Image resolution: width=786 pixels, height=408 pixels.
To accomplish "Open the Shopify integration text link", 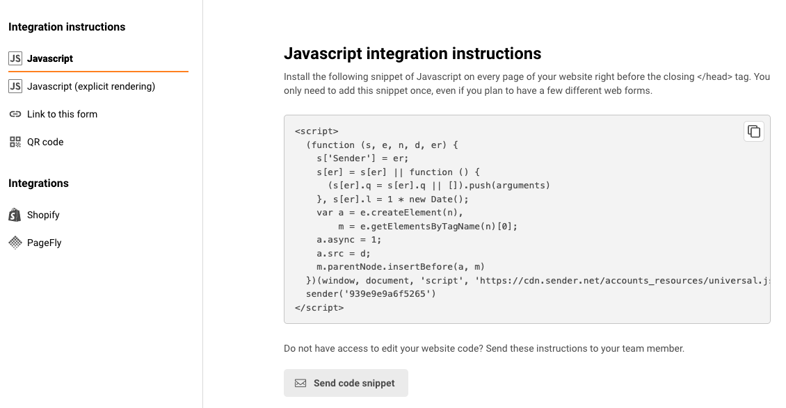I will (x=43, y=215).
